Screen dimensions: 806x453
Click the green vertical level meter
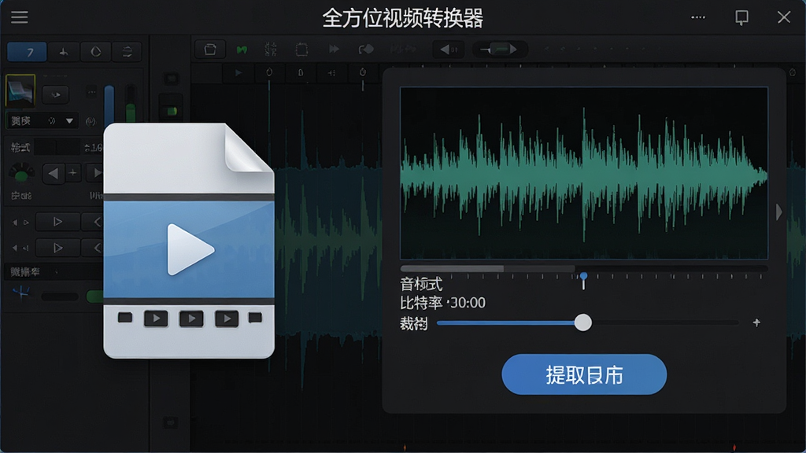(x=131, y=105)
